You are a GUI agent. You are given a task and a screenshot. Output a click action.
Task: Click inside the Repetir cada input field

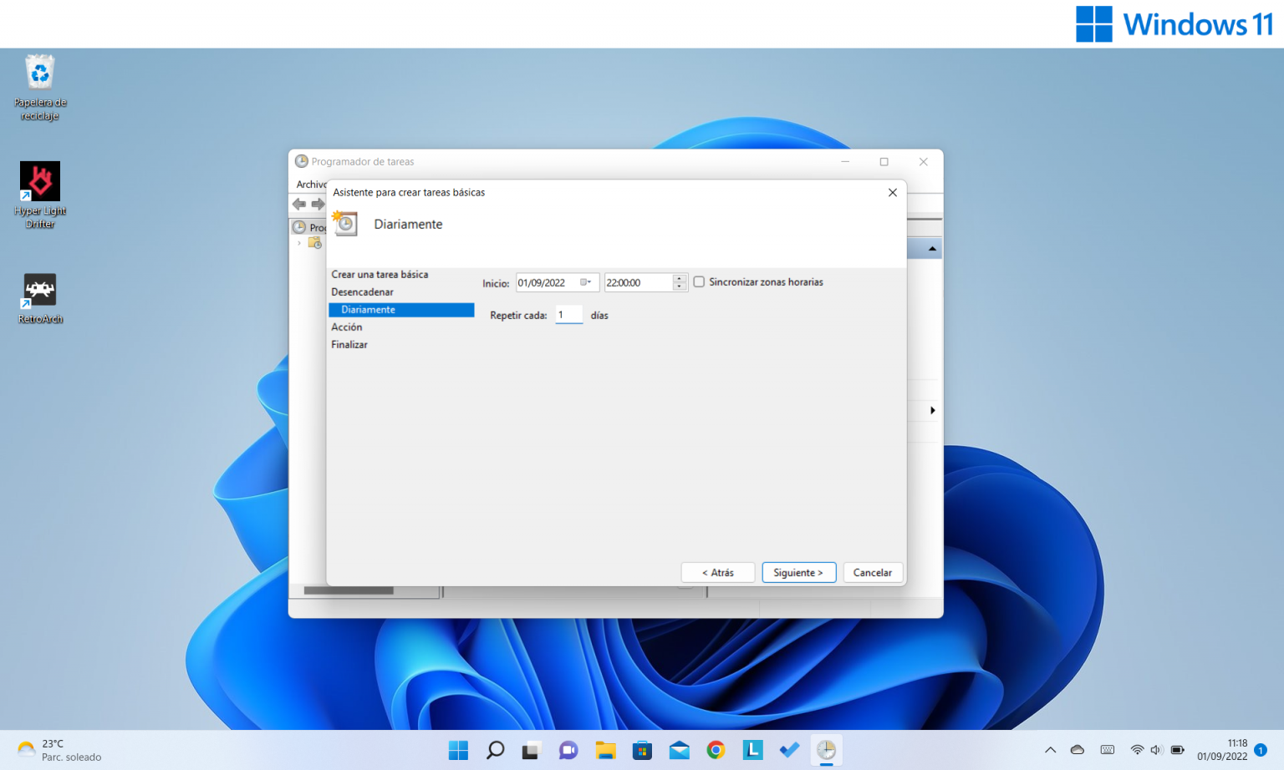tap(568, 315)
